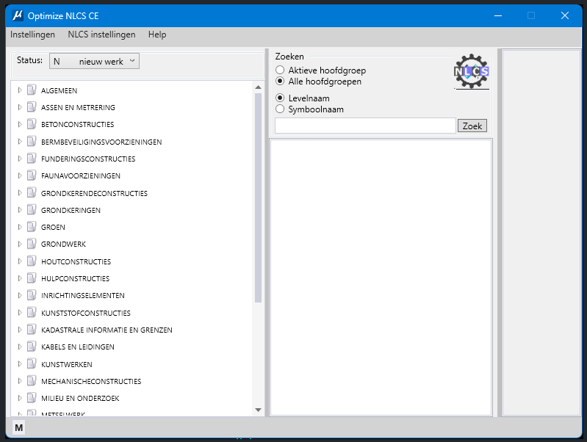Image resolution: width=587 pixels, height=442 pixels.
Task: Expand the HOUTCONSTRUCTIES tree node
Action: 20,261
